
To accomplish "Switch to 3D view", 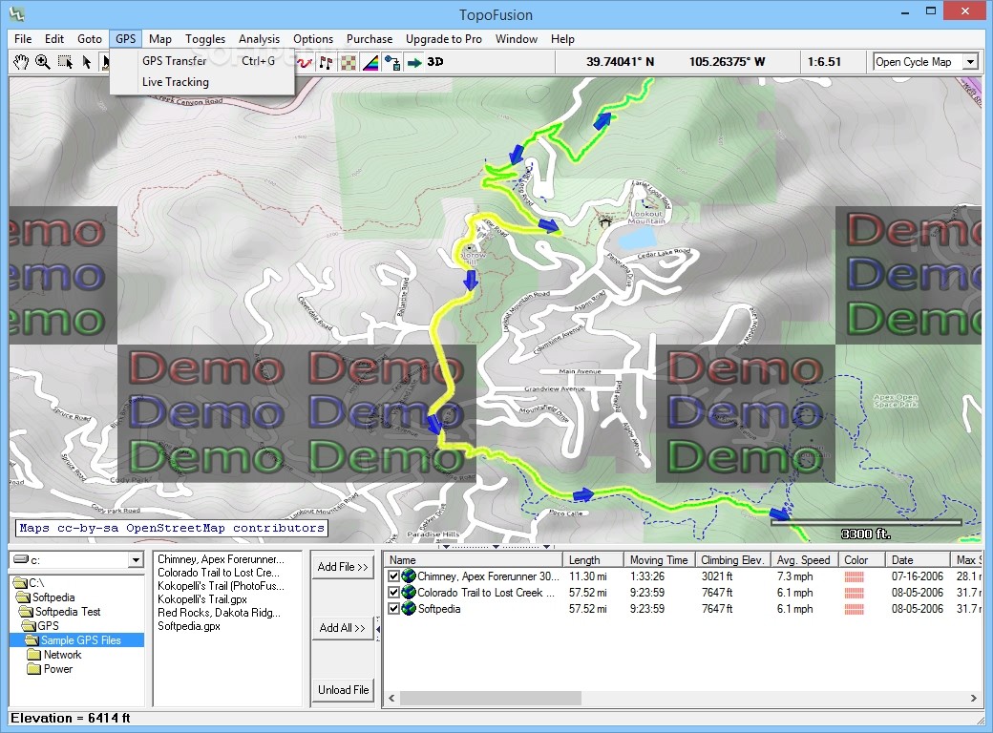I will 435,62.
